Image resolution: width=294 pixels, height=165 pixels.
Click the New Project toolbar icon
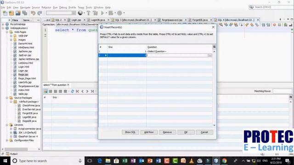coord(11,13)
